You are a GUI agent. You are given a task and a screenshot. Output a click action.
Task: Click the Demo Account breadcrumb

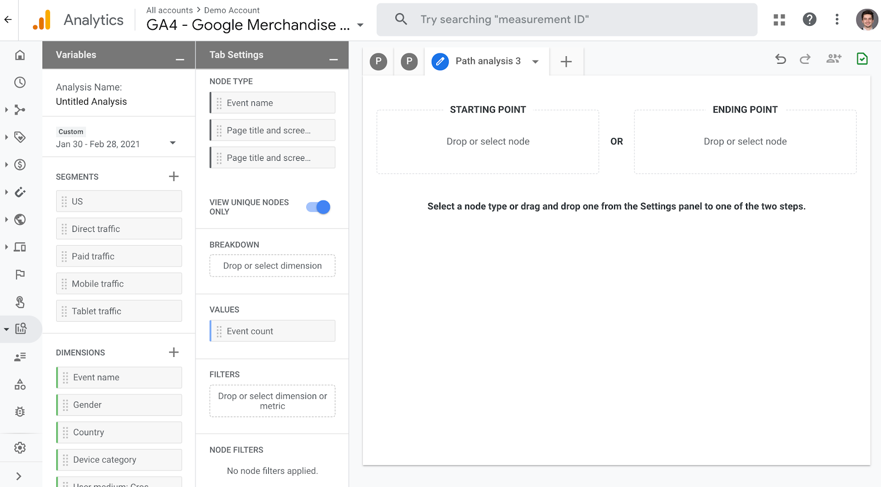tap(232, 10)
